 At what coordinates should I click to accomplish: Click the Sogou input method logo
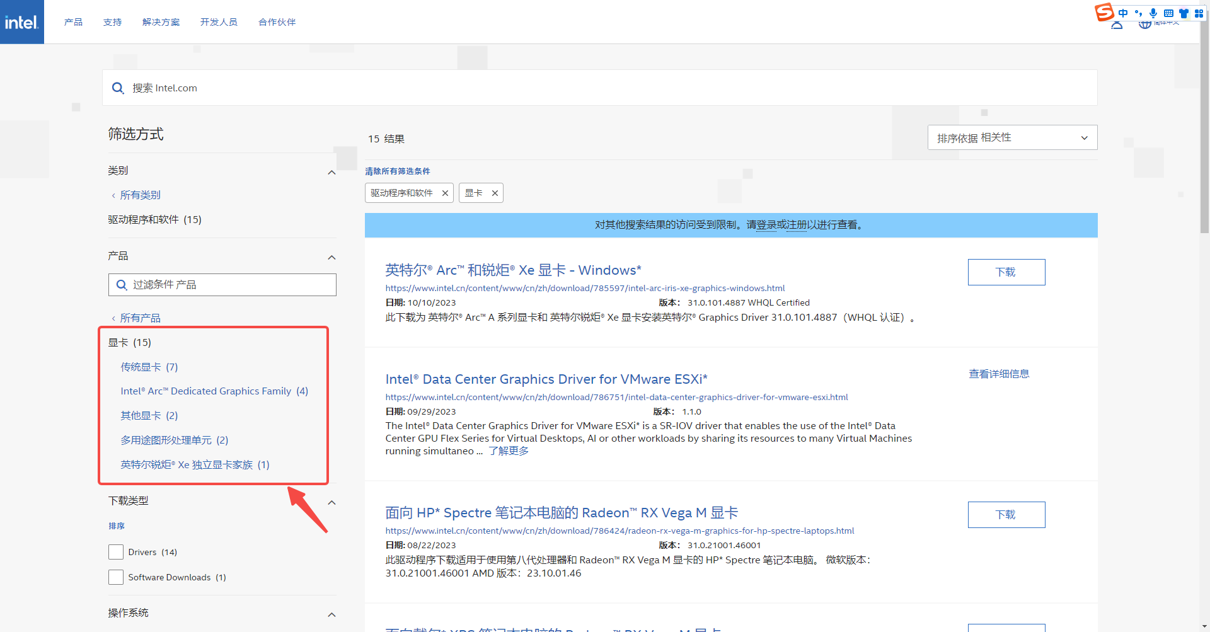pos(1104,12)
